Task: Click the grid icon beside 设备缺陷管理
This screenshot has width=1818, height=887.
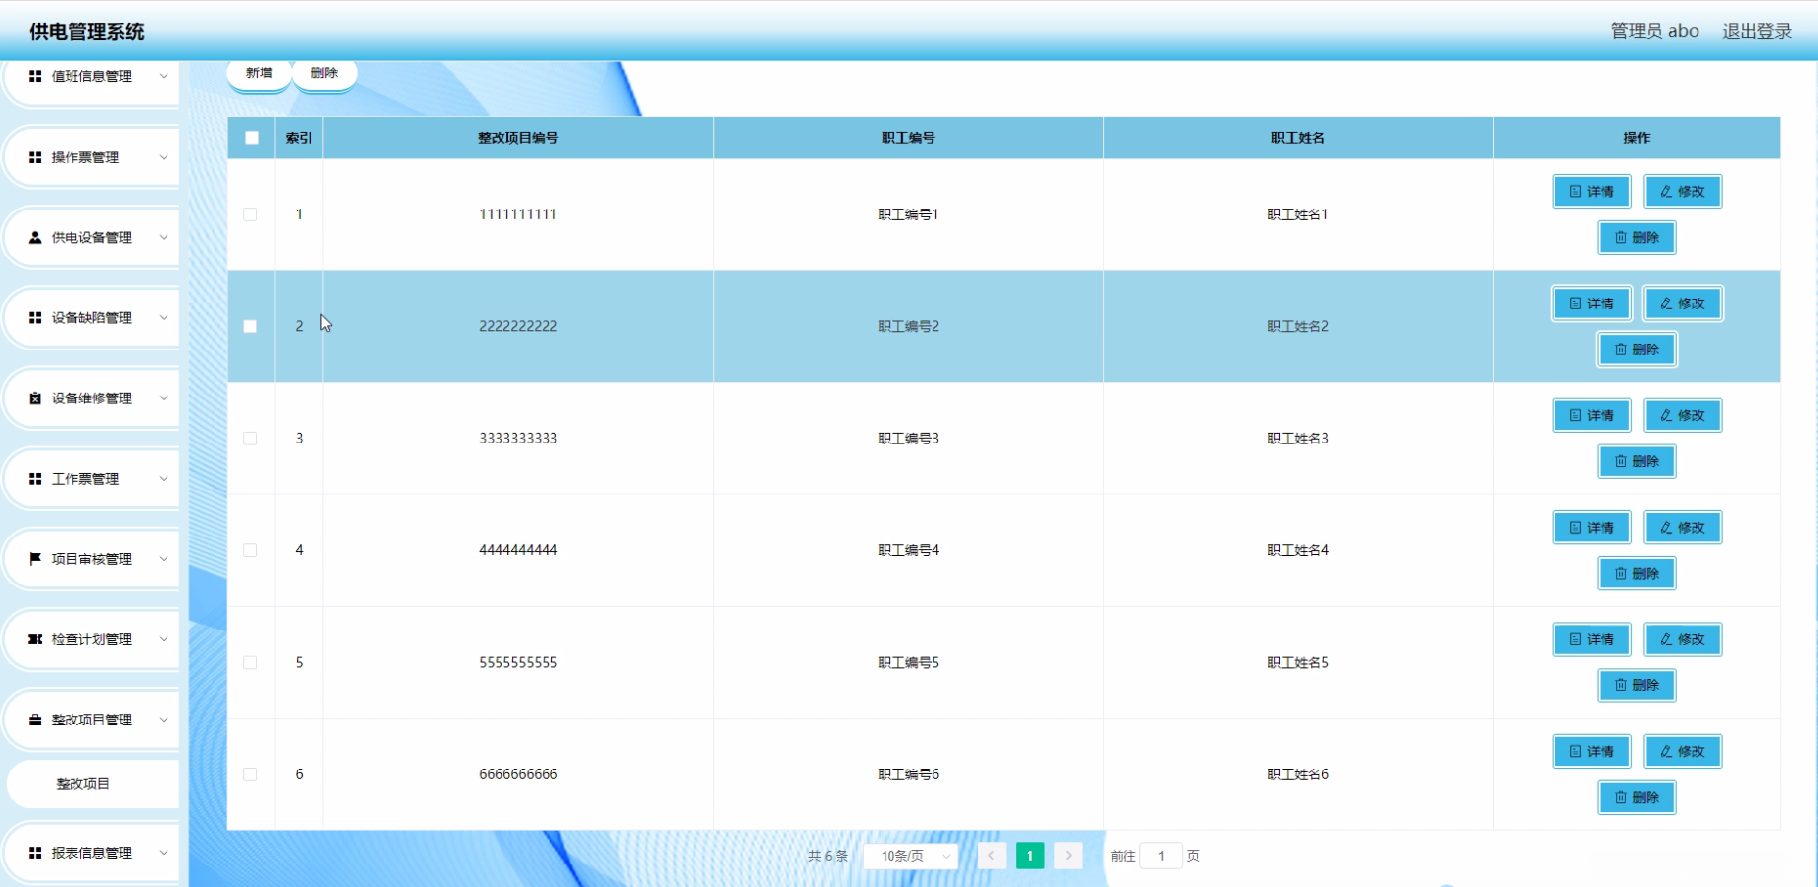Action: pos(35,317)
